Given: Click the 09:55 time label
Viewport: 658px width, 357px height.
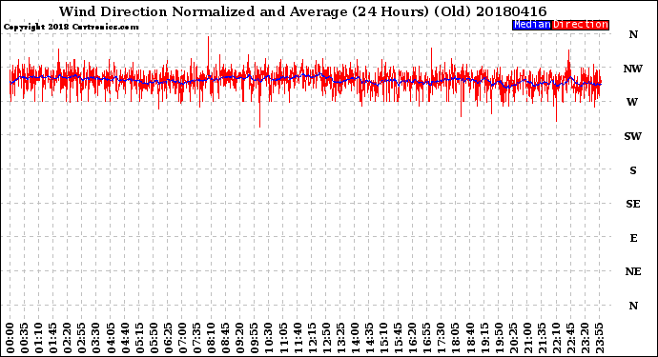Looking at the screenshot, I should pos(255,338).
